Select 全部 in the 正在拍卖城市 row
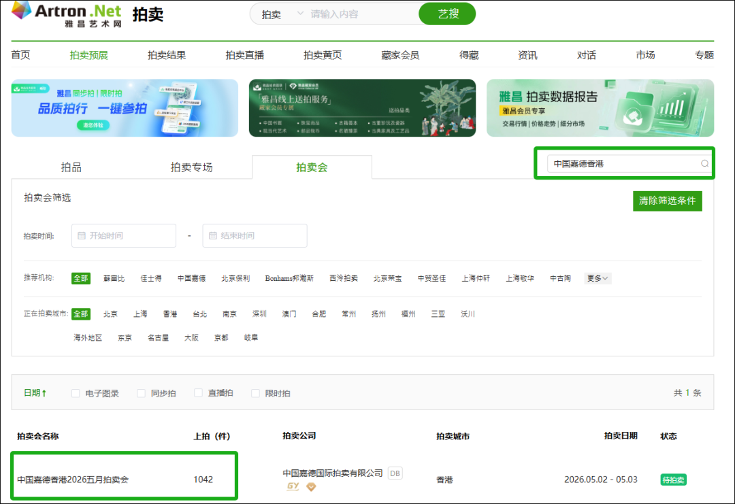735x504 pixels. click(80, 314)
